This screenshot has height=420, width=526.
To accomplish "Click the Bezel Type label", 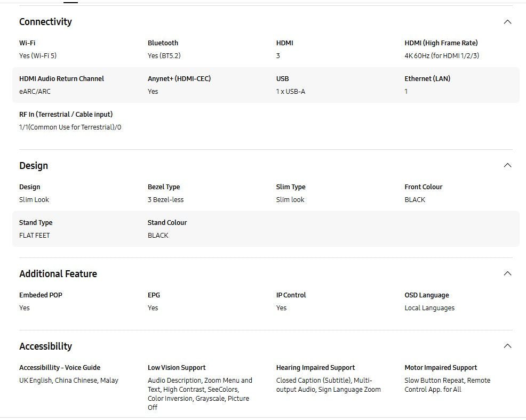I will [x=164, y=187].
